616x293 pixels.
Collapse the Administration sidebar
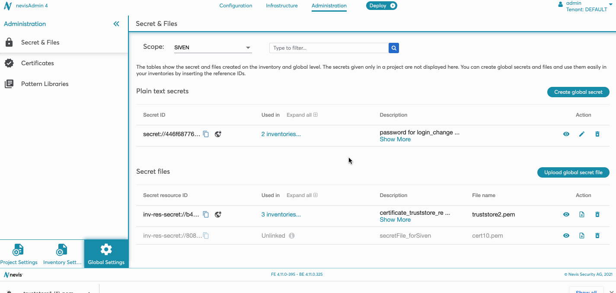tap(116, 24)
